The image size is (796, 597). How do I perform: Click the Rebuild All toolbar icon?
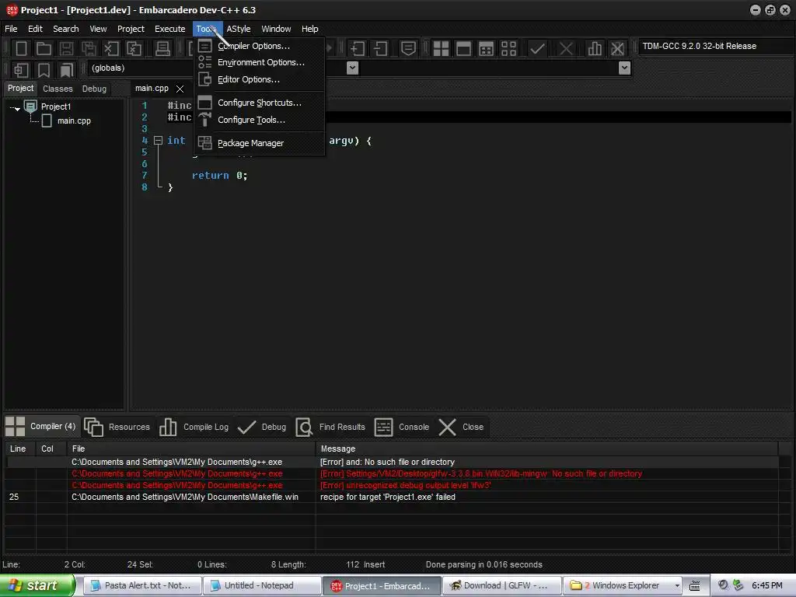coord(508,49)
